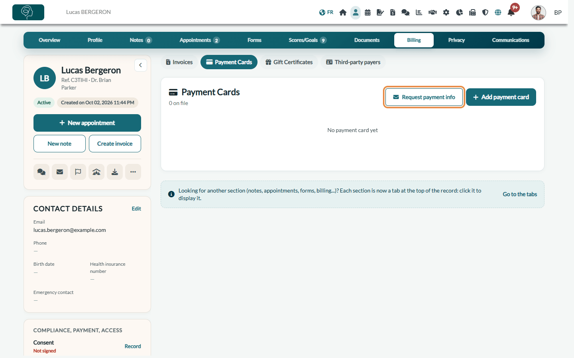Click the brain logo
The height and width of the screenshot is (358, 574).
28,12
